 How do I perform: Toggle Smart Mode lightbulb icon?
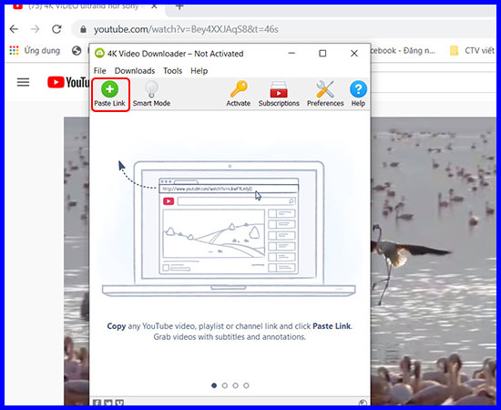(151, 89)
